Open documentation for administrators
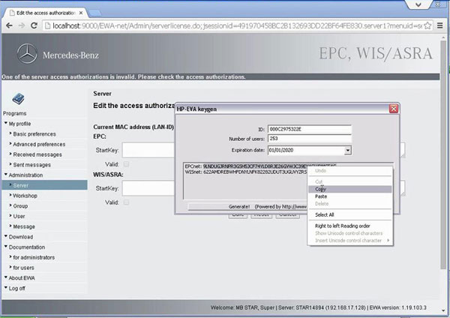Viewport: 450px width, 318px height. (34, 257)
